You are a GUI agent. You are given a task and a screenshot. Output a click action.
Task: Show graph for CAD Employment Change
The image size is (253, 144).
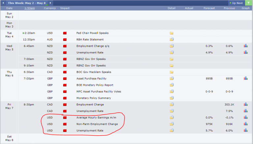tap(245, 104)
